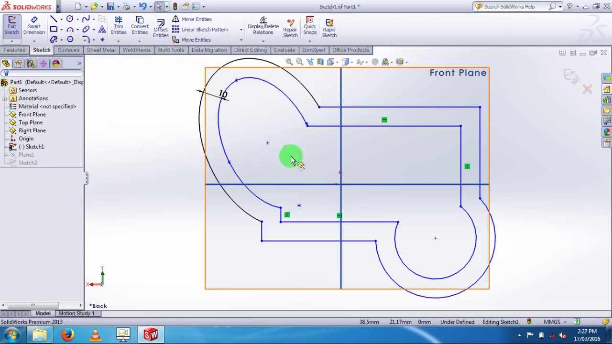Open the DisplayManager panel tab
The image size is (612, 344).
pyautogui.click(x=56, y=64)
